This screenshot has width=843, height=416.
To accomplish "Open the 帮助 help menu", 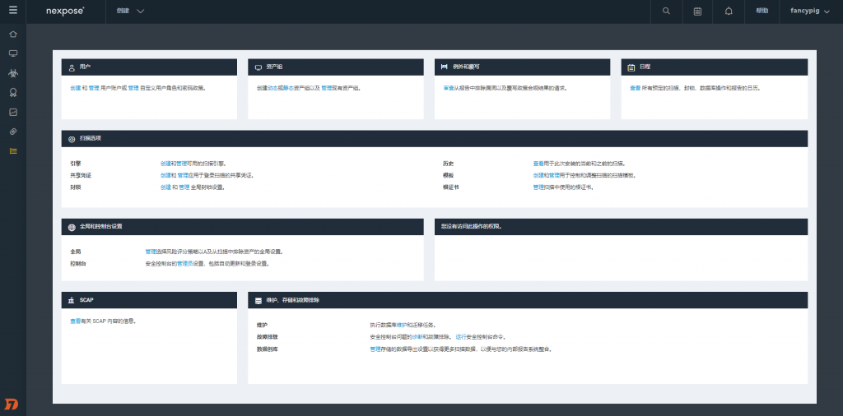I will pyautogui.click(x=761, y=11).
